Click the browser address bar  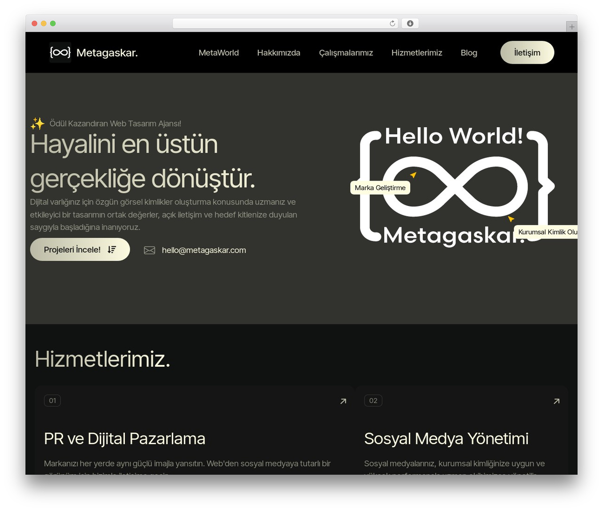[x=285, y=24]
